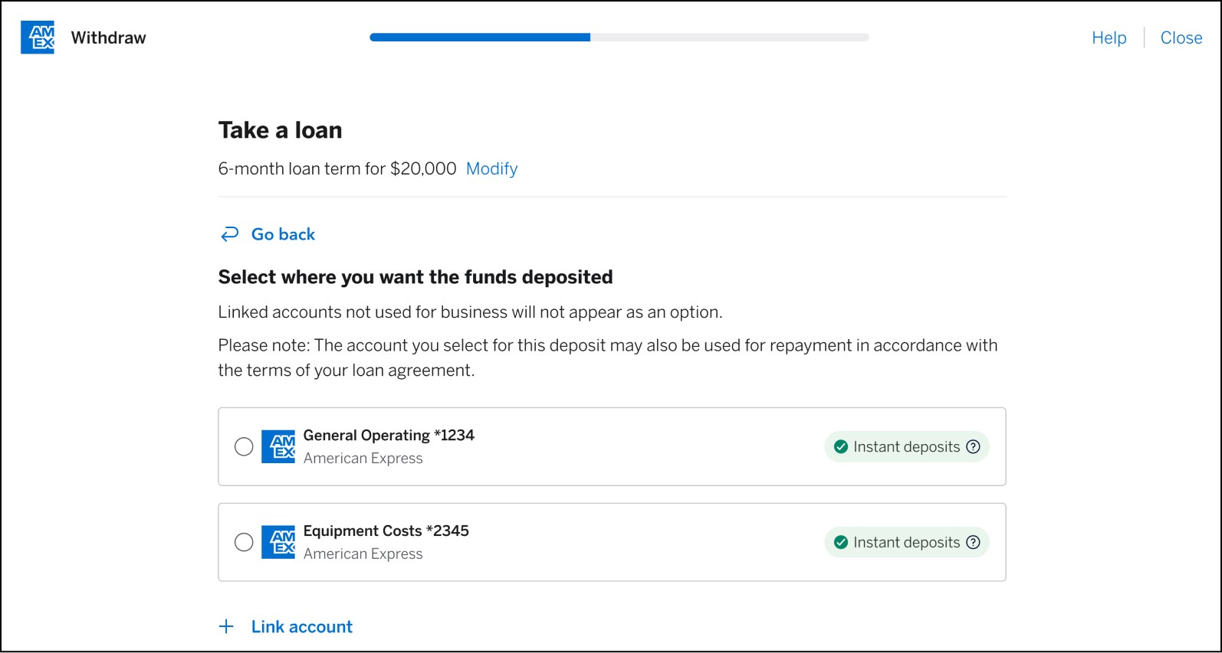Click the plus icon next to Link account
Viewport: 1222px width, 653px height.
pyautogui.click(x=225, y=626)
